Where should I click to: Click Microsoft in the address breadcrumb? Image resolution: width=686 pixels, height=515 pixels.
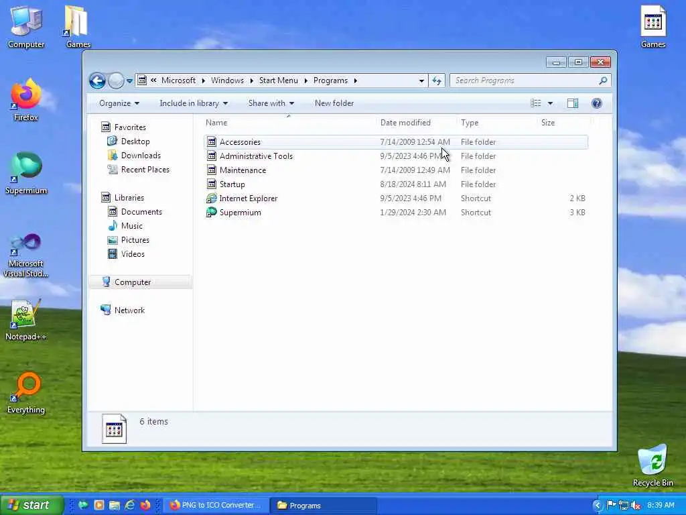pos(178,80)
